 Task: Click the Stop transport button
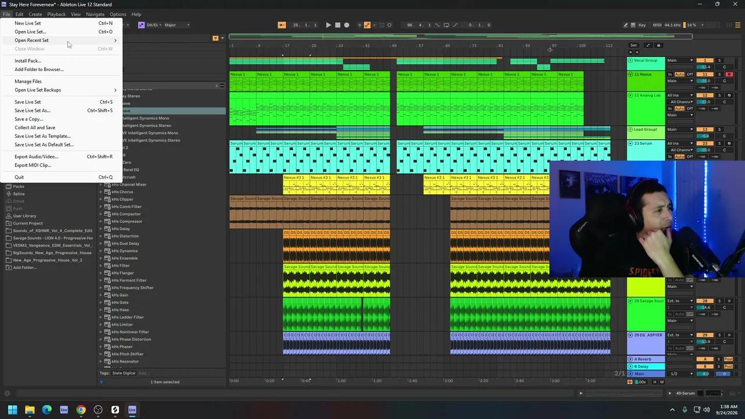coord(338,25)
